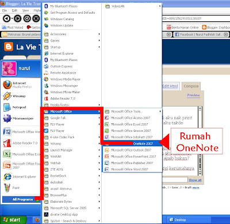The image size is (230, 224).
Task: Open the Most Visited bookmarks button
Action: [13, 28]
